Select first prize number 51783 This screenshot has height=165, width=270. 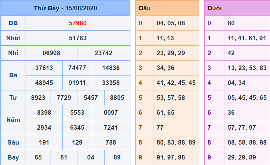click(x=78, y=38)
